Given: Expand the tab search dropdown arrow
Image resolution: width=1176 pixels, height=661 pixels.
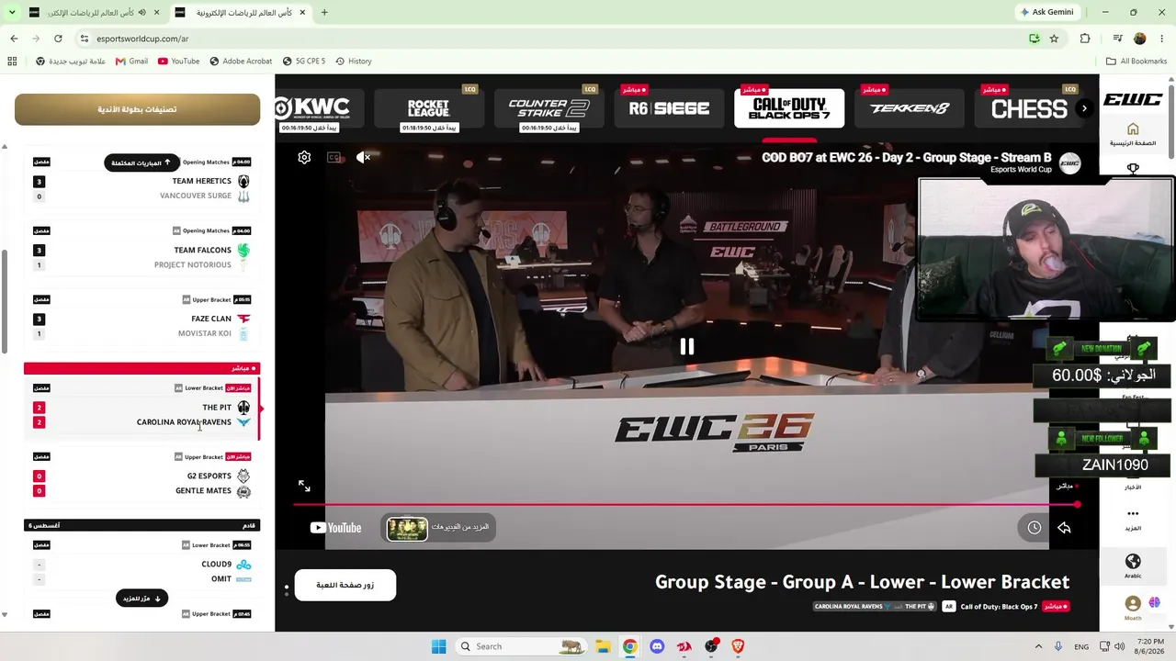Looking at the screenshot, I should [12, 12].
